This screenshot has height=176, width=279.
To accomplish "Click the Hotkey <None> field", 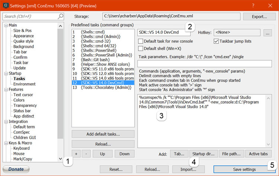I will (x=237, y=33).
